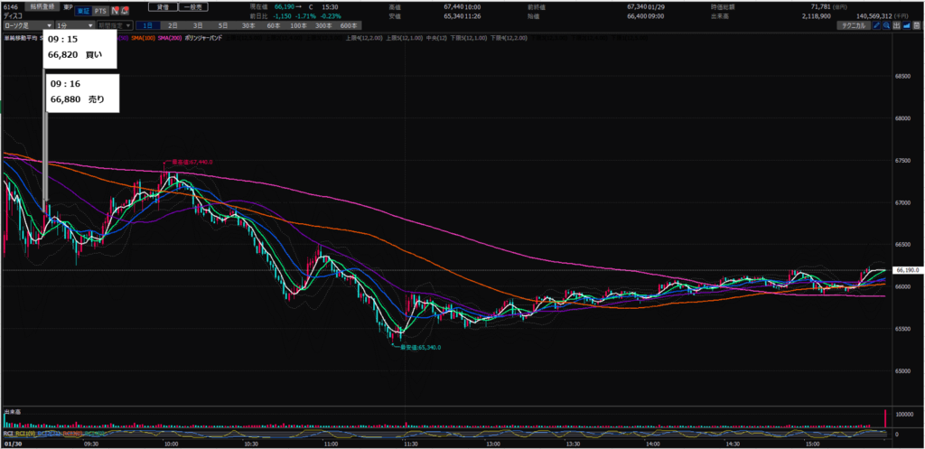Click the 銘柄登録 button
The height and width of the screenshot is (449, 925).
pyautogui.click(x=42, y=6)
